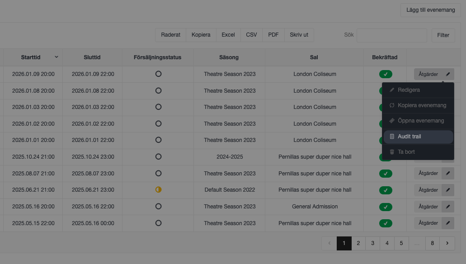Click the pencil icon for the 2025.08.07 event

[448, 174]
